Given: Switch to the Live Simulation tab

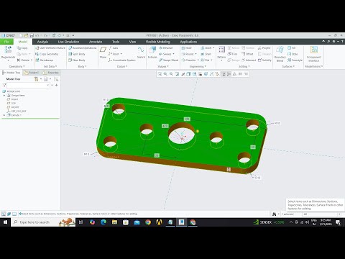Looking at the screenshot, I should (68, 42).
